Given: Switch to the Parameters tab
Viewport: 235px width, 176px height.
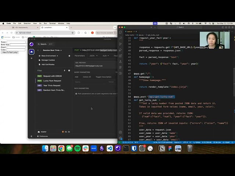Looking at the screenshot, I should 80,56.
